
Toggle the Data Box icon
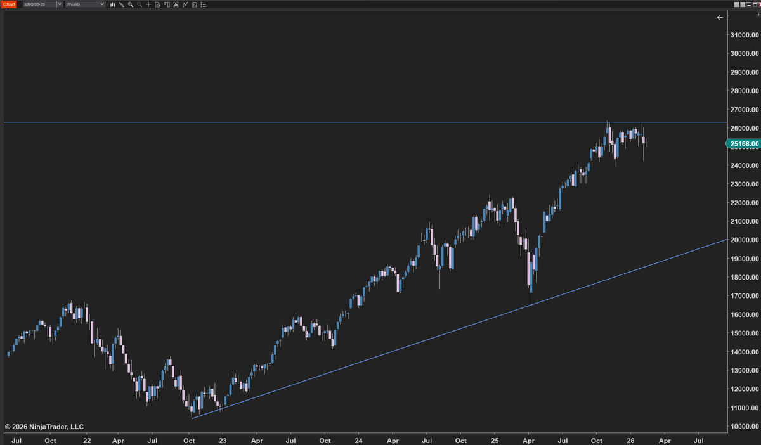point(157,4)
